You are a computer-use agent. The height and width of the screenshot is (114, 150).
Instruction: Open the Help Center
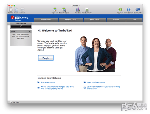128,9
